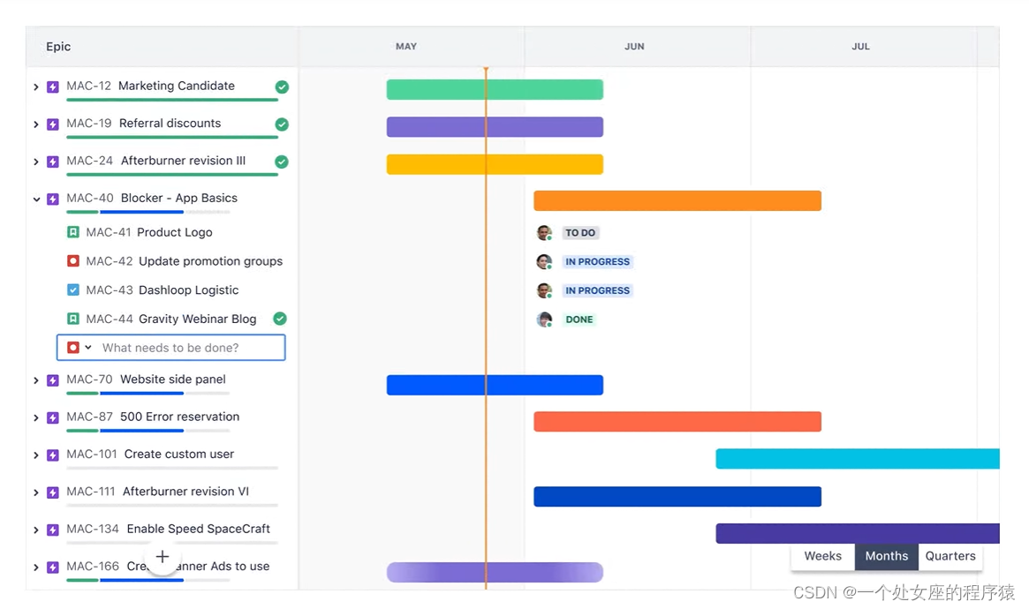
Task: Open the assignee avatar next to TO DO status
Action: pyautogui.click(x=545, y=232)
